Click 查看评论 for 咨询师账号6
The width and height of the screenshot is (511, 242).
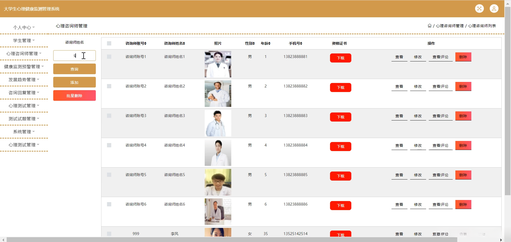point(440,205)
